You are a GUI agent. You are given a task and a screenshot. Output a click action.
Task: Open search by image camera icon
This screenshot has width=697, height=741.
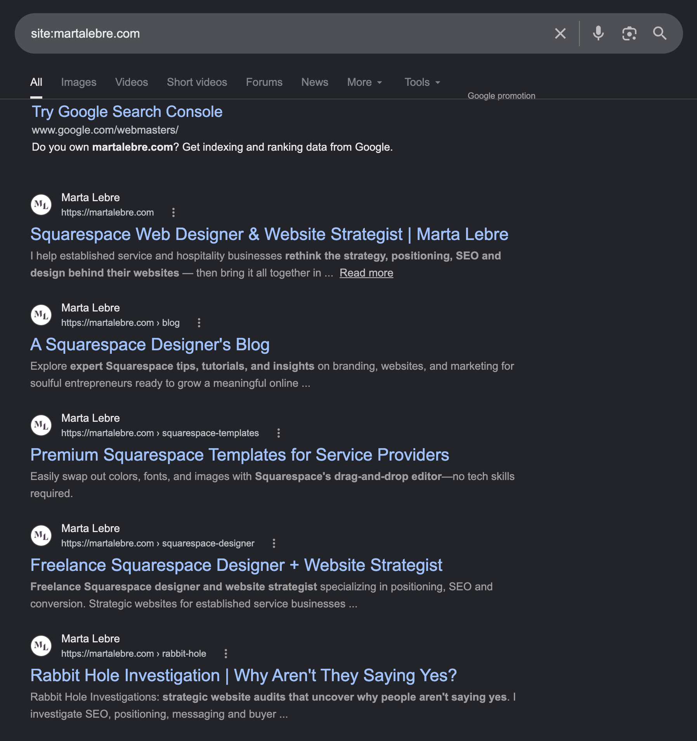[629, 33]
